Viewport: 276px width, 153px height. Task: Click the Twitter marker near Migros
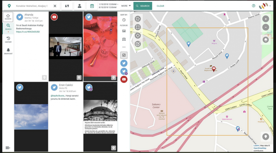click(188, 44)
